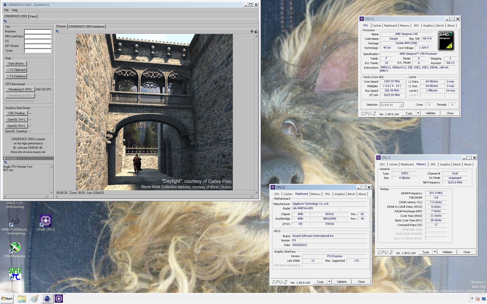Switch to the View tab in CINEBENCH
The height and width of the screenshot is (304, 487).
(x=33, y=16)
